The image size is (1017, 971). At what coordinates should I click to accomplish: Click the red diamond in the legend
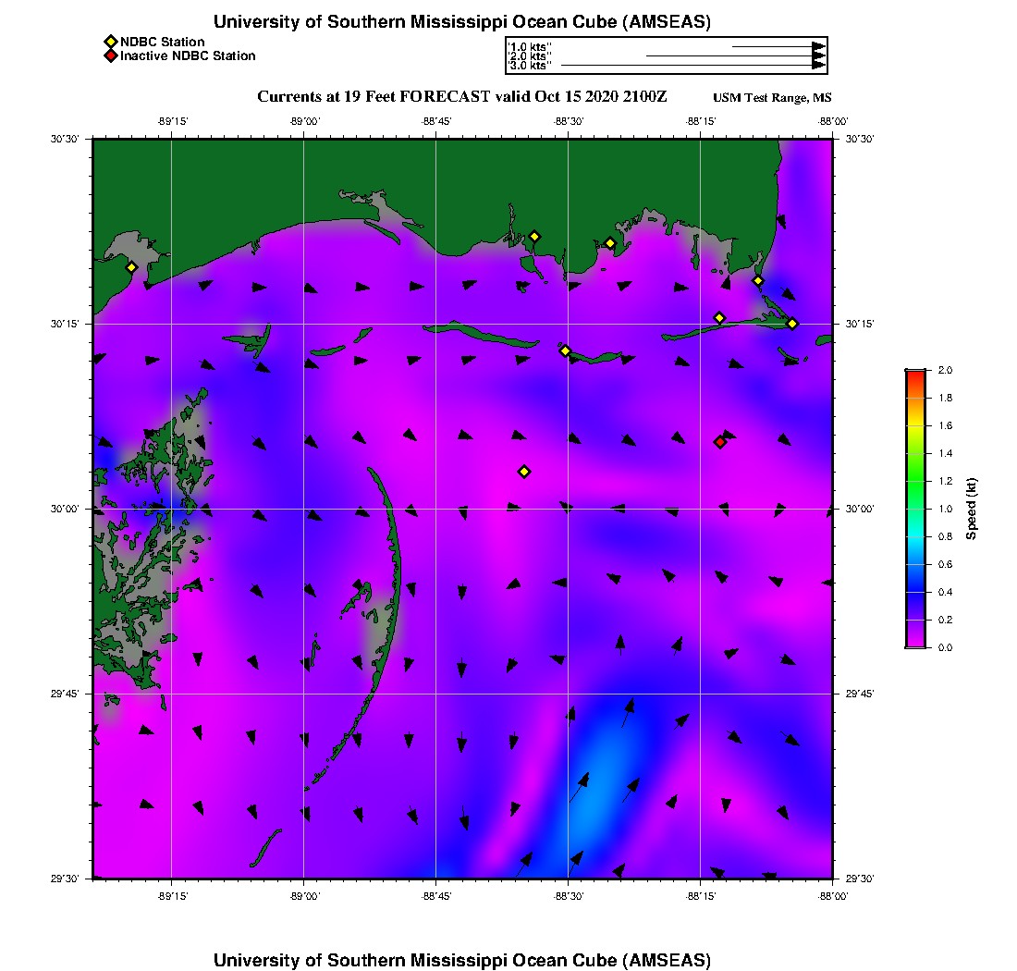click(110, 56)
